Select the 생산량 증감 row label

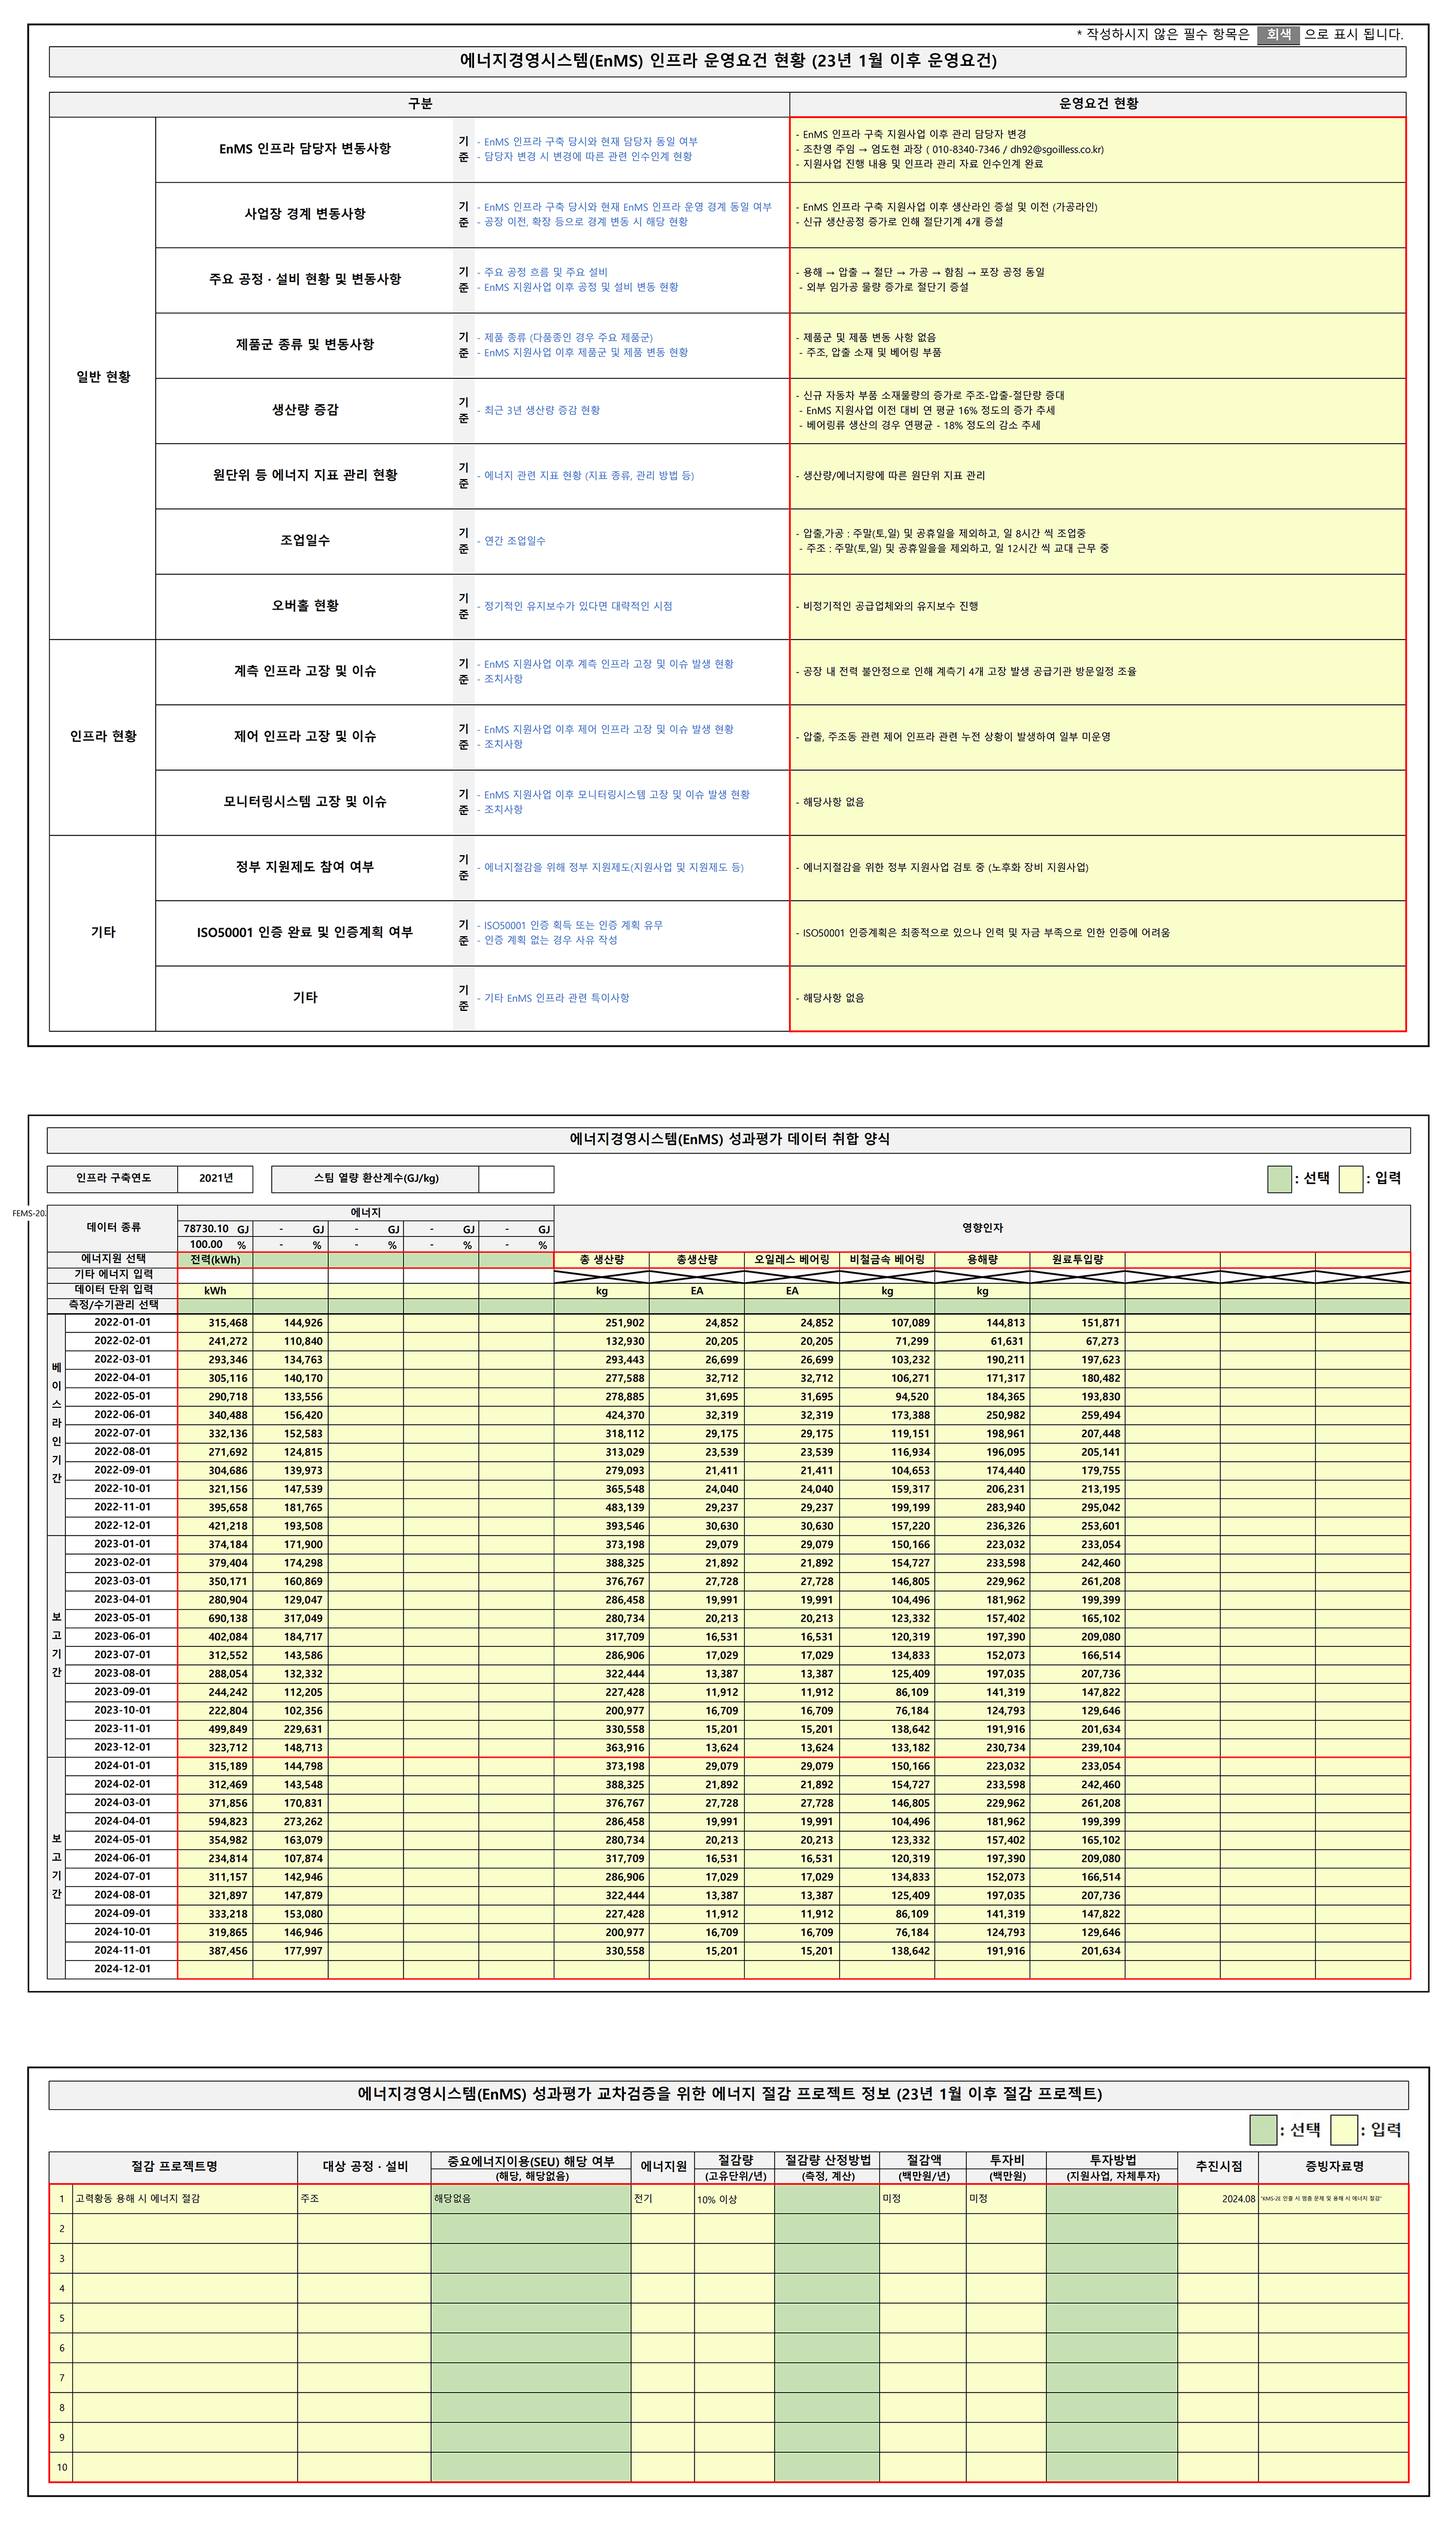tap(304, 410)
